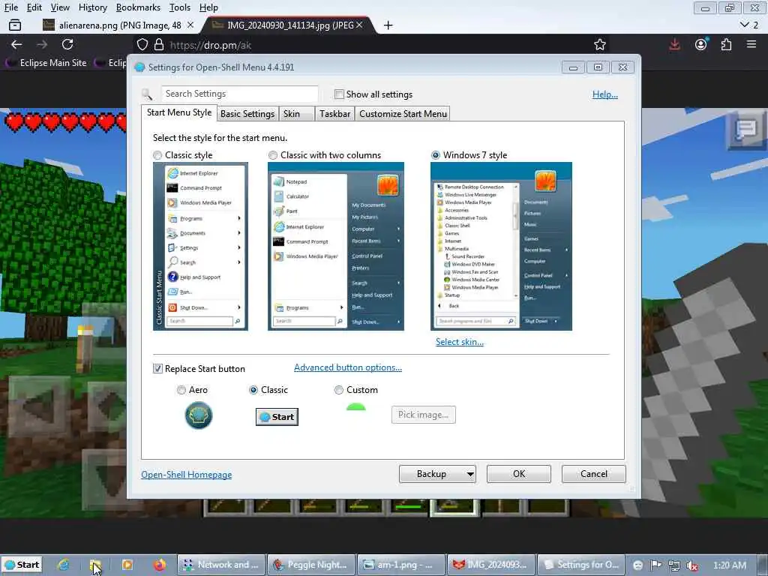Click the tracking protection shield icon

click(x=142, y=44)
